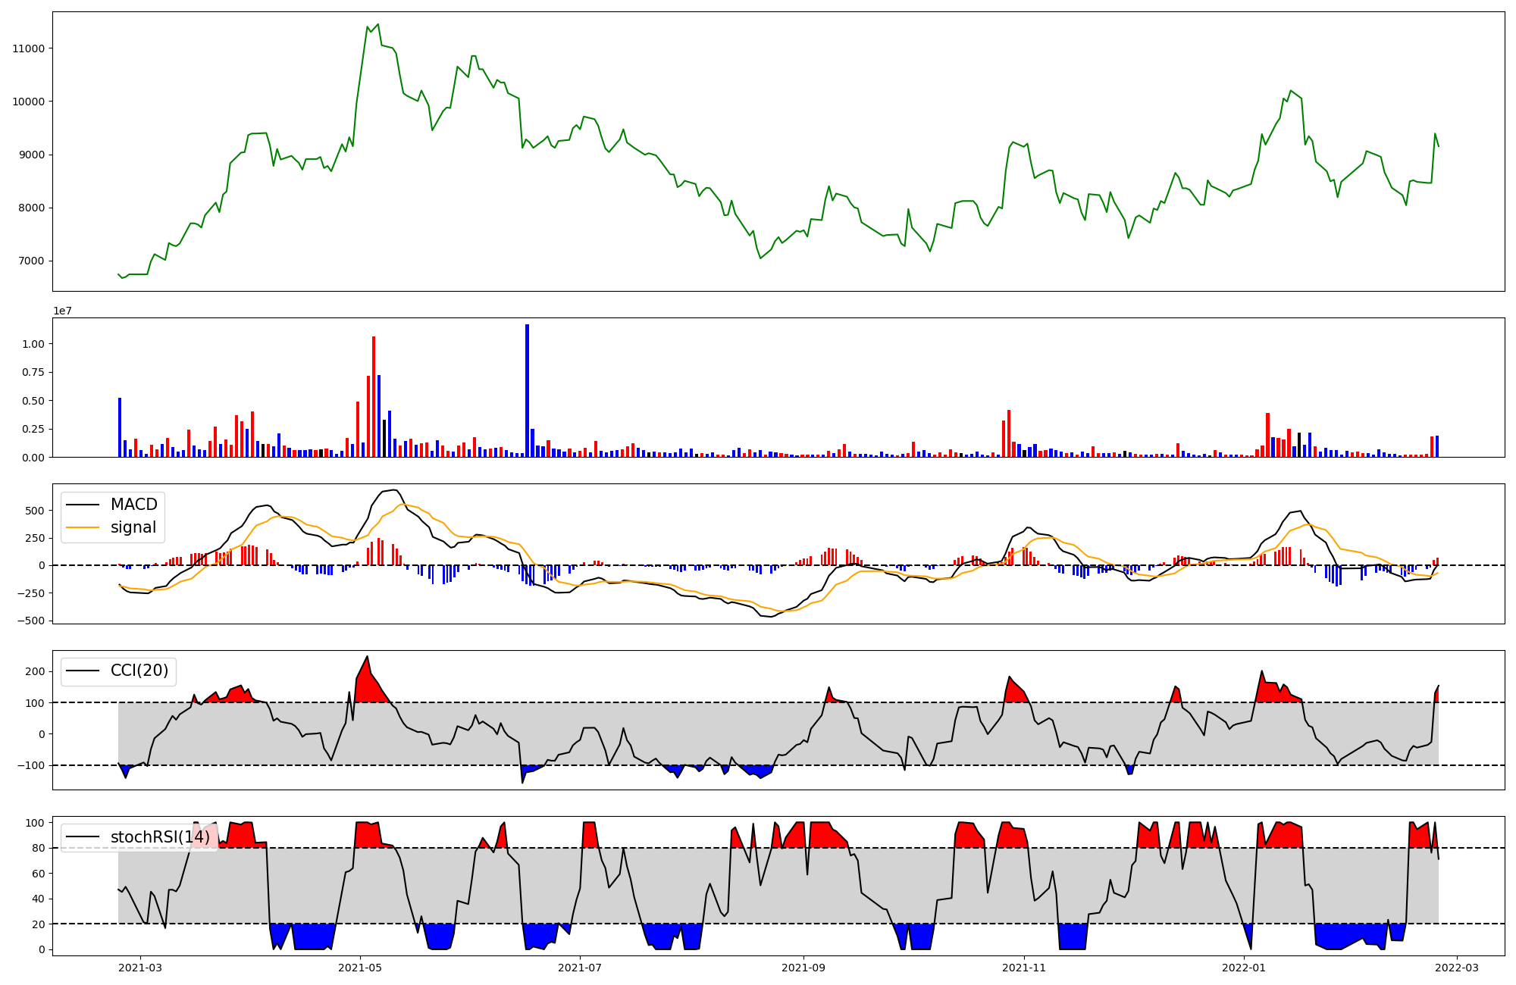The height and width of the screenshot is (985, 1516).
Task: Click the 2021-07 date tick label
Action: pos(580,967)
